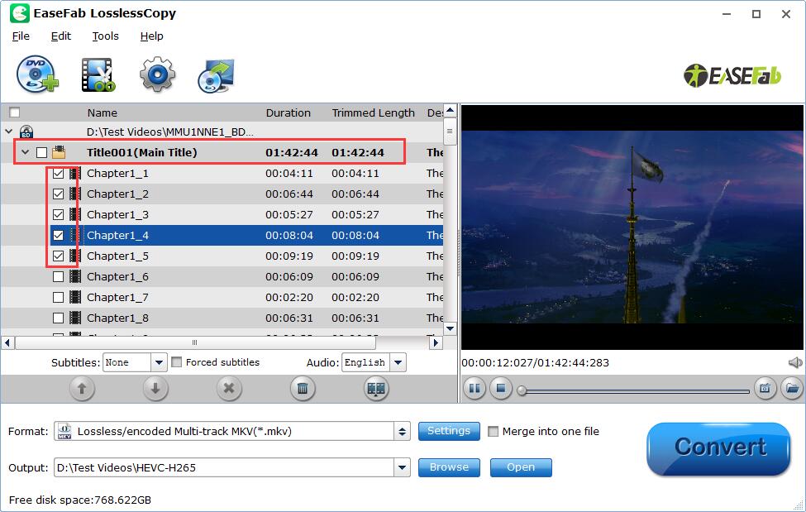Click the Title001 folder icon
The height and width of the screenshot is (512, 806).
tap(59, 152)
